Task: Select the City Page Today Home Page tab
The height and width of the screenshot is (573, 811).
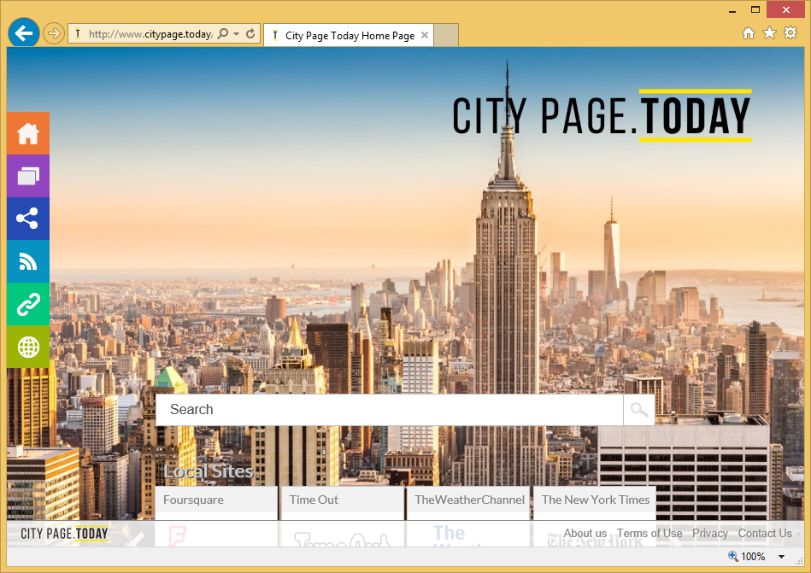Action: (349, 35)
